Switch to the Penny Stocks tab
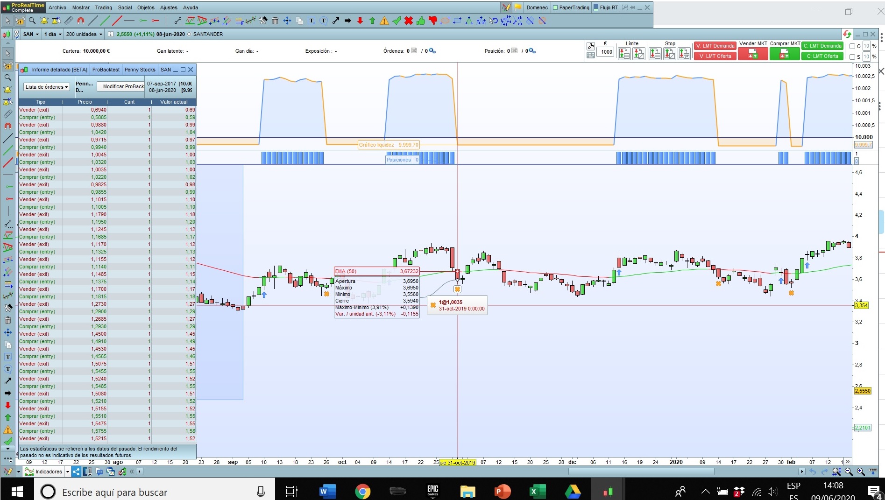This screenshot has width=885, height=500. [140, 70]
